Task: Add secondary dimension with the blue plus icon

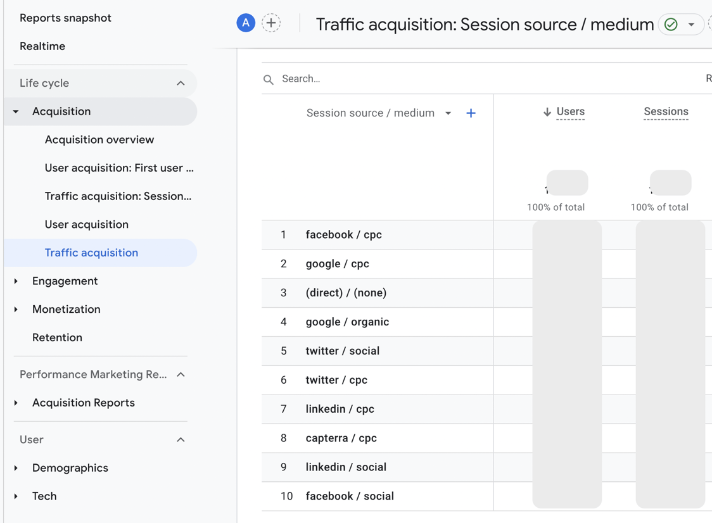Action: point(471,113)
